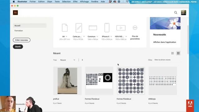This screenshot has height=112, width=199.
Task: Open the Fichier menu
Action: [33, 2]
